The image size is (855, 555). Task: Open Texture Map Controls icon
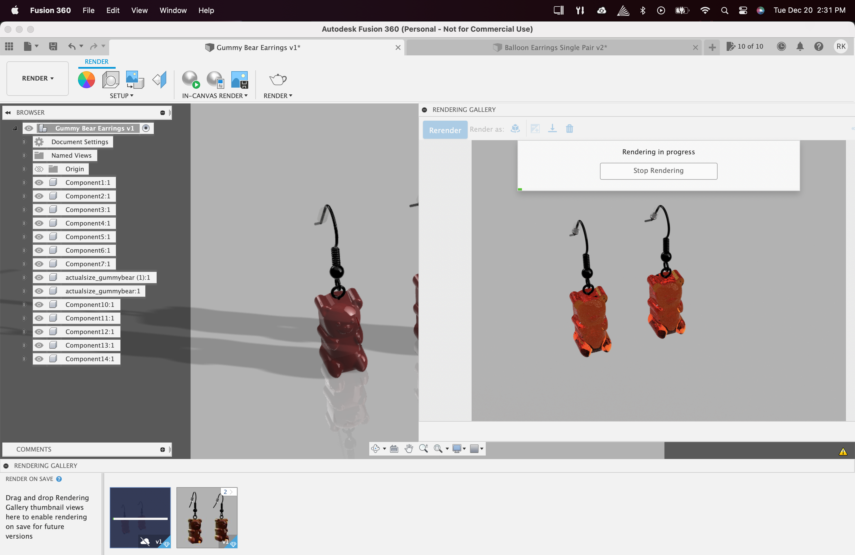tap(159, 80)
